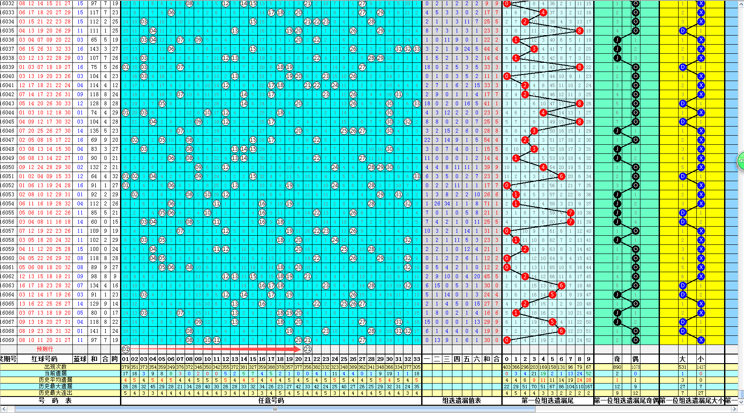Screen dimensions: 744x413
Task: Click the 任意号码 section label
Action: click(x=271, y=401)
